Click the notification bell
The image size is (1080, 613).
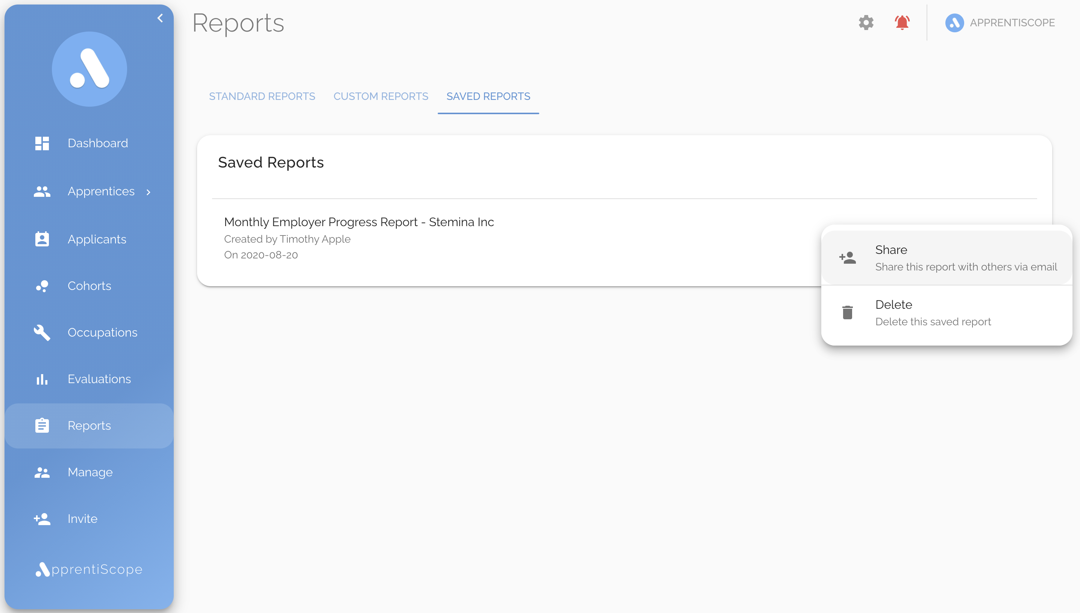(902, 23)
